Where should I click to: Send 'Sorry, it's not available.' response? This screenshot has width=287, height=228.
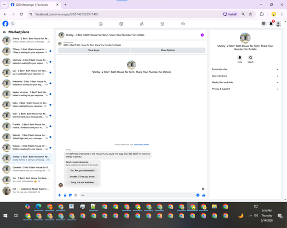pos(82,183)
